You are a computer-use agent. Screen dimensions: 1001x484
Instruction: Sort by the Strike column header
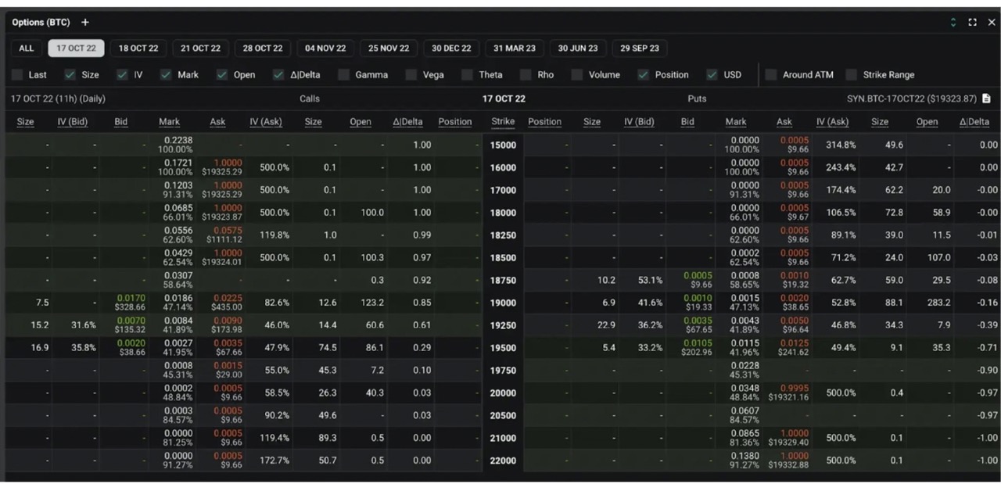pyautogui.click(x=503, y=122)
